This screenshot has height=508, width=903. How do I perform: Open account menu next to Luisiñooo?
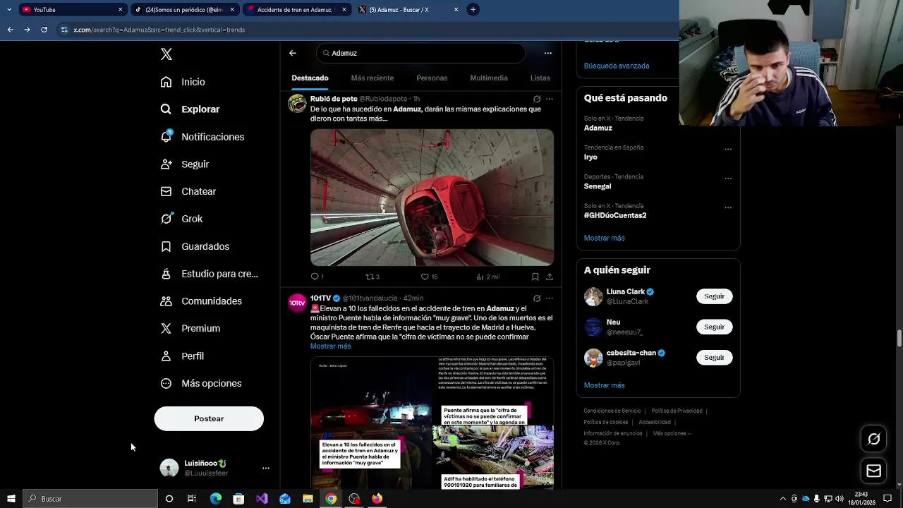click(x=266, y=468)
